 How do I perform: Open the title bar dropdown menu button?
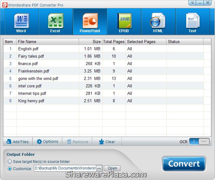[x=192, y=3]
